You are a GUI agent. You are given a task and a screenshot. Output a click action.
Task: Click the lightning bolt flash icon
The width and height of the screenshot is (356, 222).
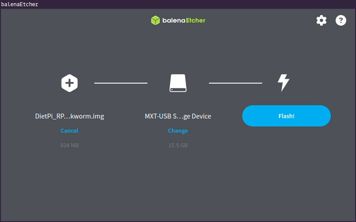click(283, 83)
